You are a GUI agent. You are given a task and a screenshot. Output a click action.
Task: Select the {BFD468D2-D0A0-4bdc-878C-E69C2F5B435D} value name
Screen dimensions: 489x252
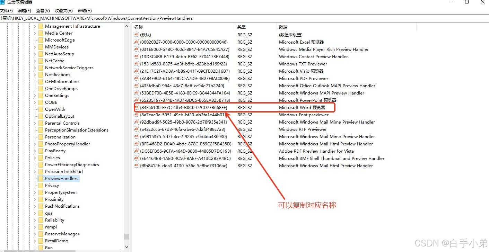point(186,144)
